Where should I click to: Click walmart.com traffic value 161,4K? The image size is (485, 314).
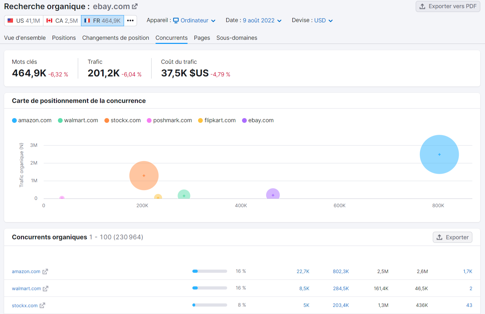381,288
